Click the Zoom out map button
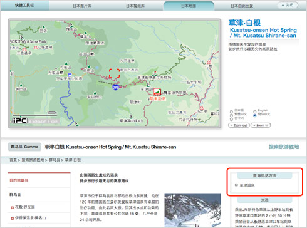This screenshot has height=228, width=307. tap(239, 125)
